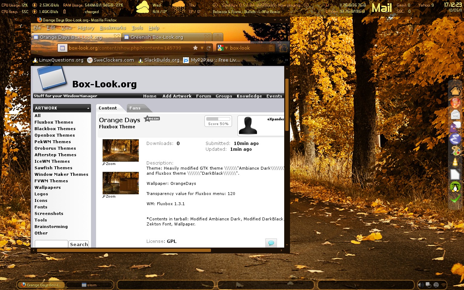Open the File menu
The height and width of the screenshot is (290, 464).
click(x=37, y=28)
